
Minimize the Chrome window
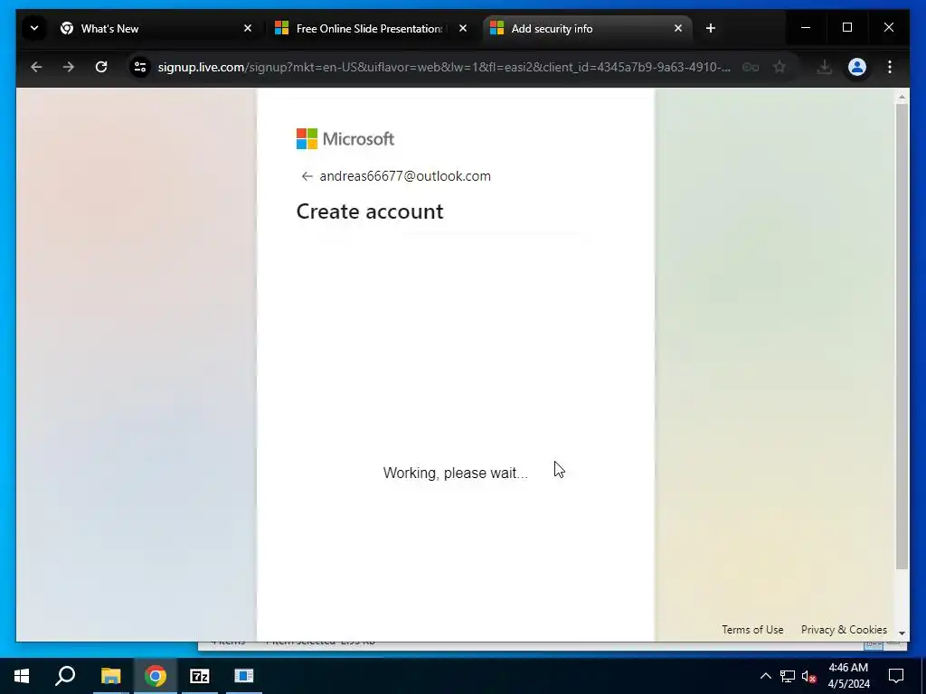click(x=806, y=28)
